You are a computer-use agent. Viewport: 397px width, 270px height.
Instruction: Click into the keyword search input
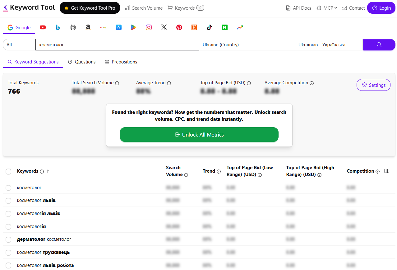[117, 44]
